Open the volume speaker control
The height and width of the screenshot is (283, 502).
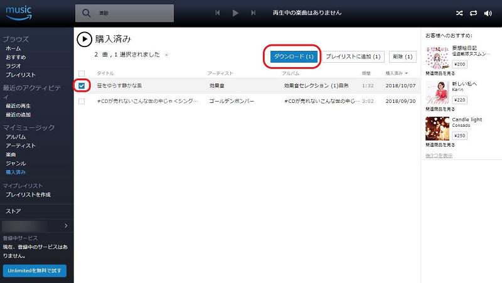pos(488,13)
